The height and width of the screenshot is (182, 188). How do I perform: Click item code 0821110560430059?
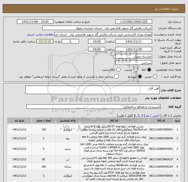click(x=161, y=176)
